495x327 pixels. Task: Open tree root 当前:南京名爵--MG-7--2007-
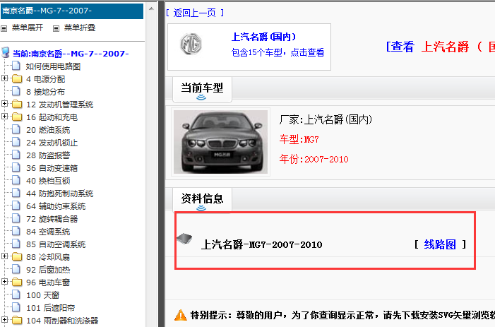(71, 54)
